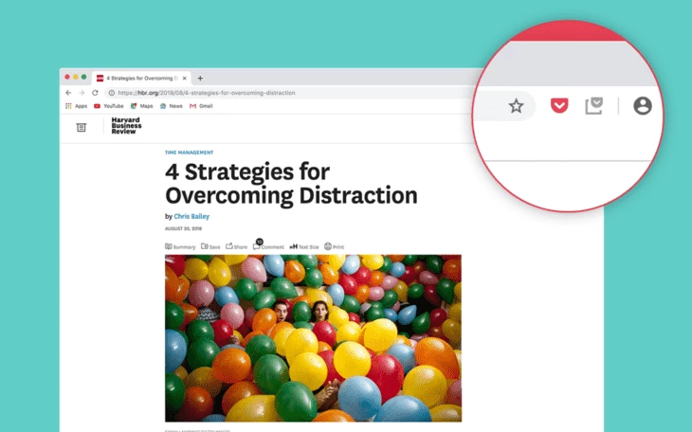Image resolution: width=692 pixels, height=432 pixels.
Task: Open a new browser tab
Action: click(200, 78)
